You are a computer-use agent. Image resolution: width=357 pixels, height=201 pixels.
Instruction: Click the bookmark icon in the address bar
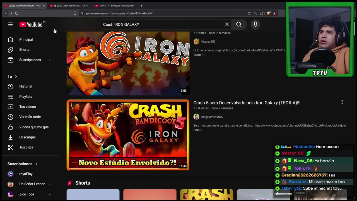[75, 13]
